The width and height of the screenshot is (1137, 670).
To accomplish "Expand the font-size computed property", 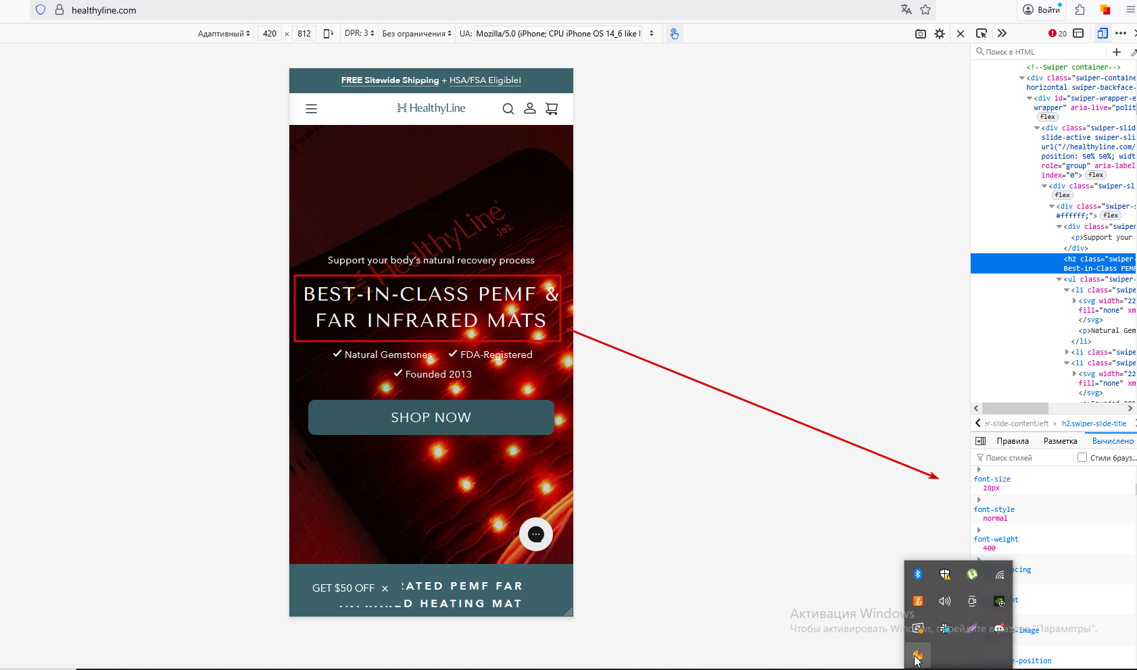I will click(x=979, y=469).
